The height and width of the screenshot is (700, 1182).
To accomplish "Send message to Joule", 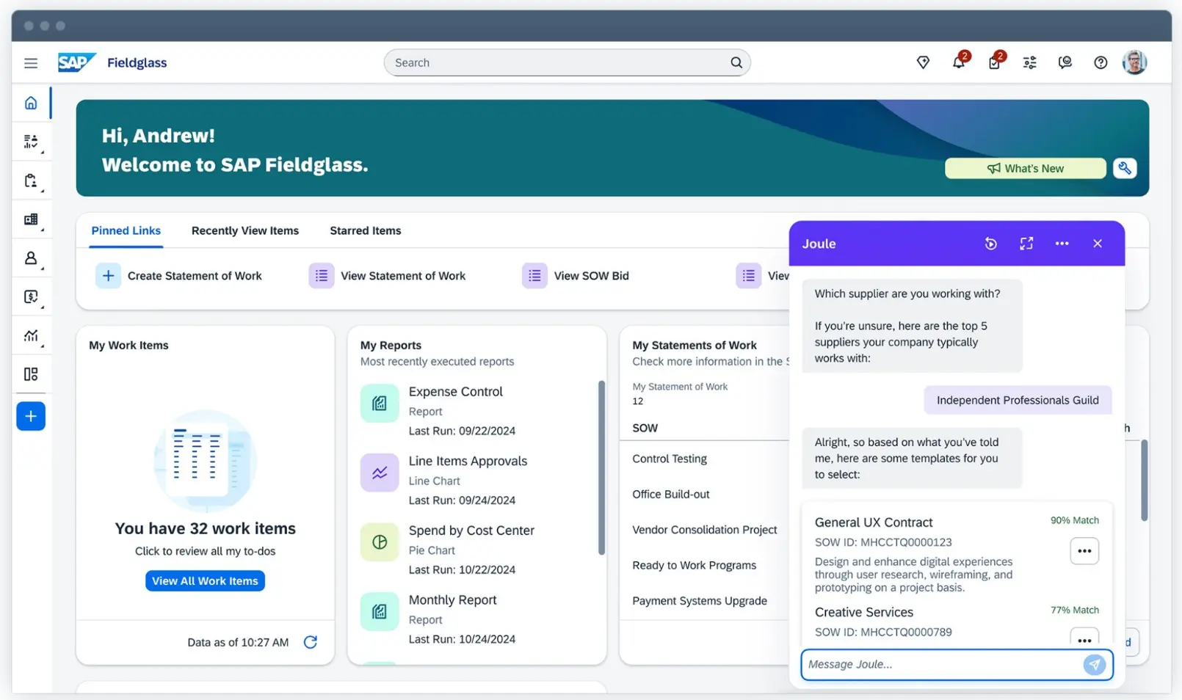I will pos(1094,664).
